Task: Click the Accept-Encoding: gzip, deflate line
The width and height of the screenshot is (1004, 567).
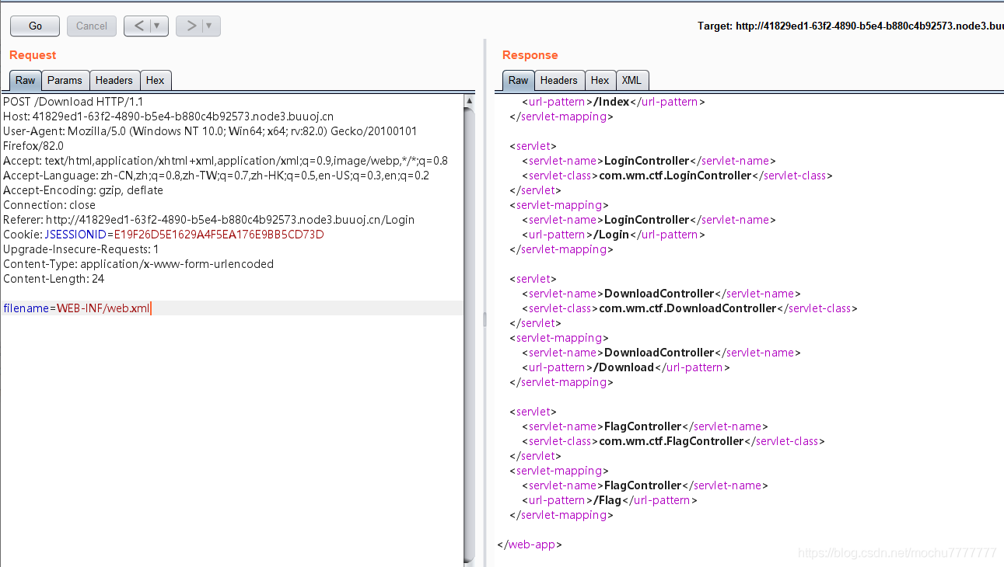Action: (83, 190)
